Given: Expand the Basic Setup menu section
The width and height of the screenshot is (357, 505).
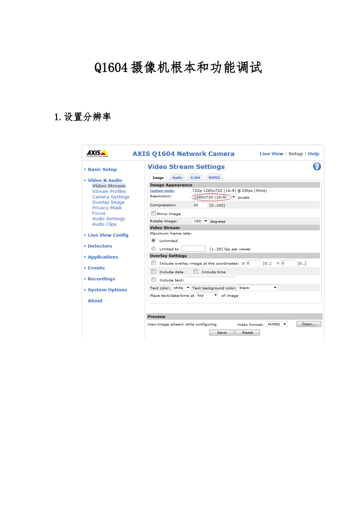Looking at the screenshot, I should [x=102, y=169].
